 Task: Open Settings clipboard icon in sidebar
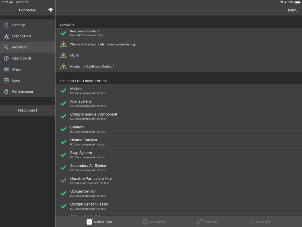(x=6, y=25)
